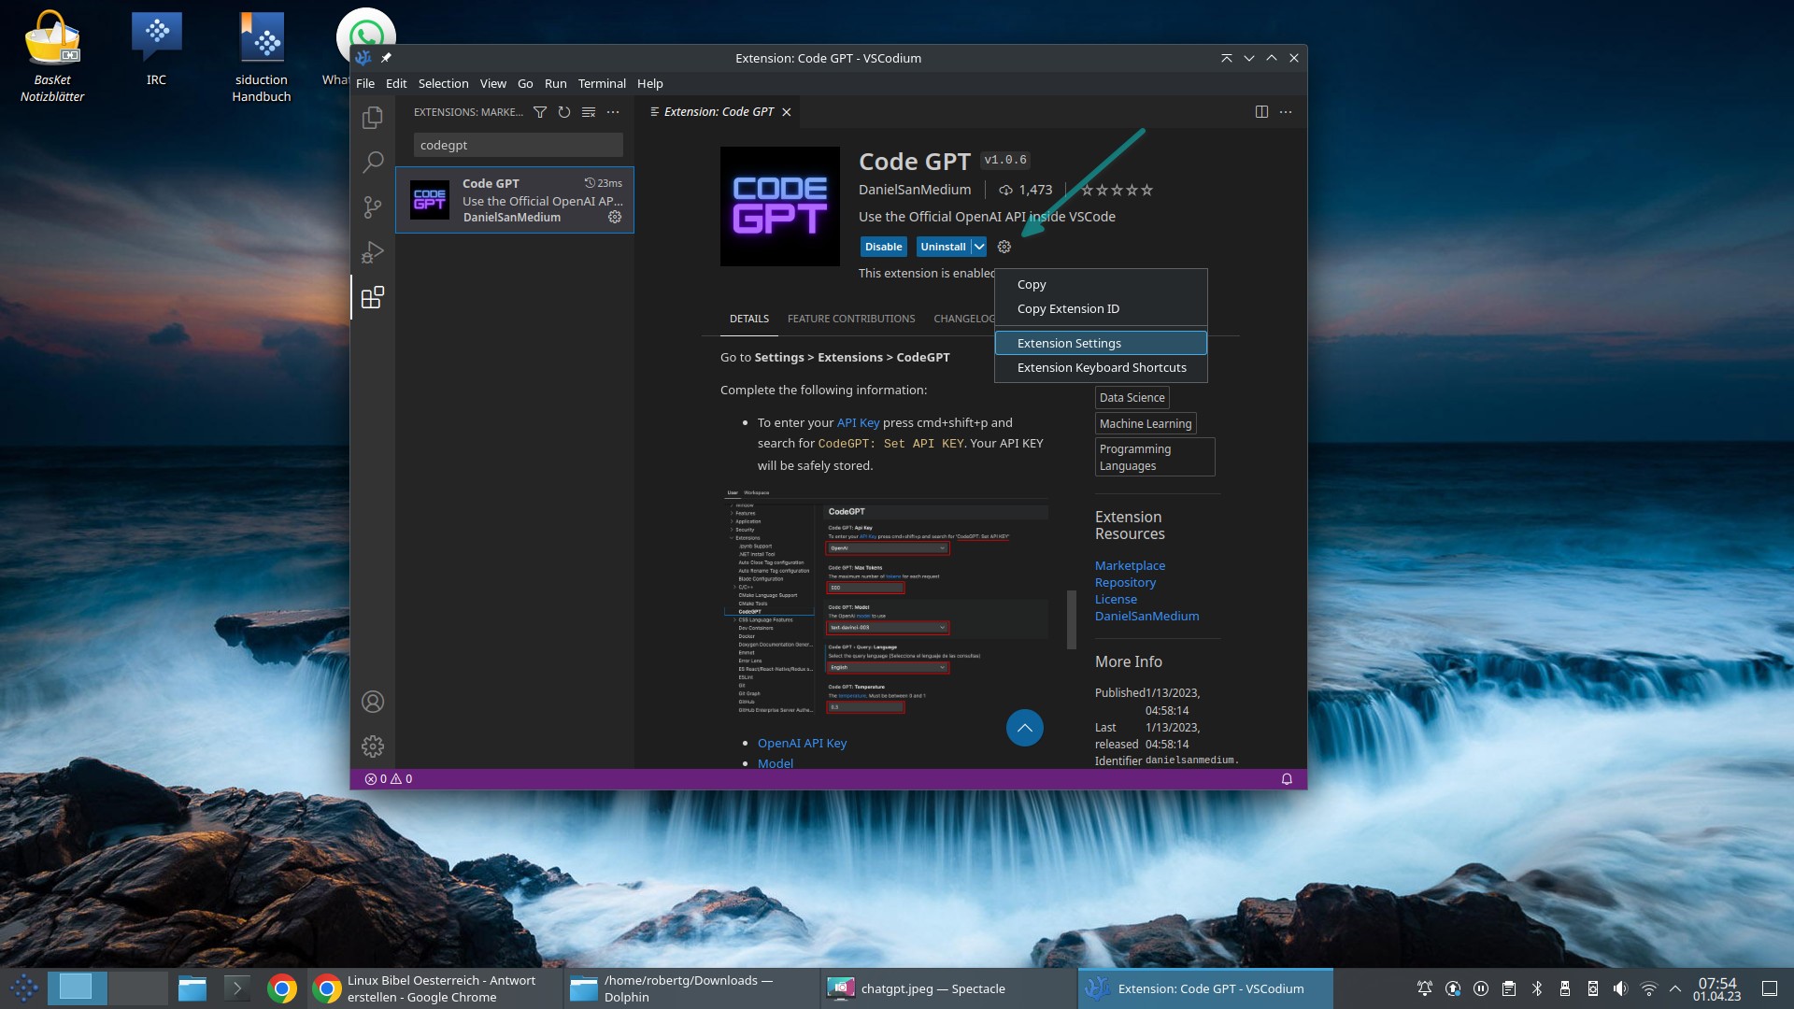This screenshot has height=1009, width=1794.
Task: Refresh the extensions list
Action: tap(564, 111)
